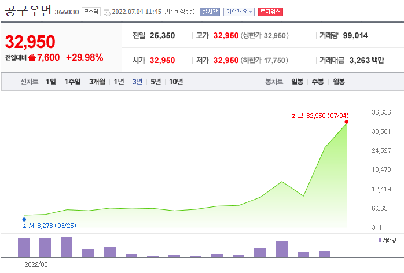Select the 10년 line chart tab
This screenshot has width=404, height=273.
[176, 82]
